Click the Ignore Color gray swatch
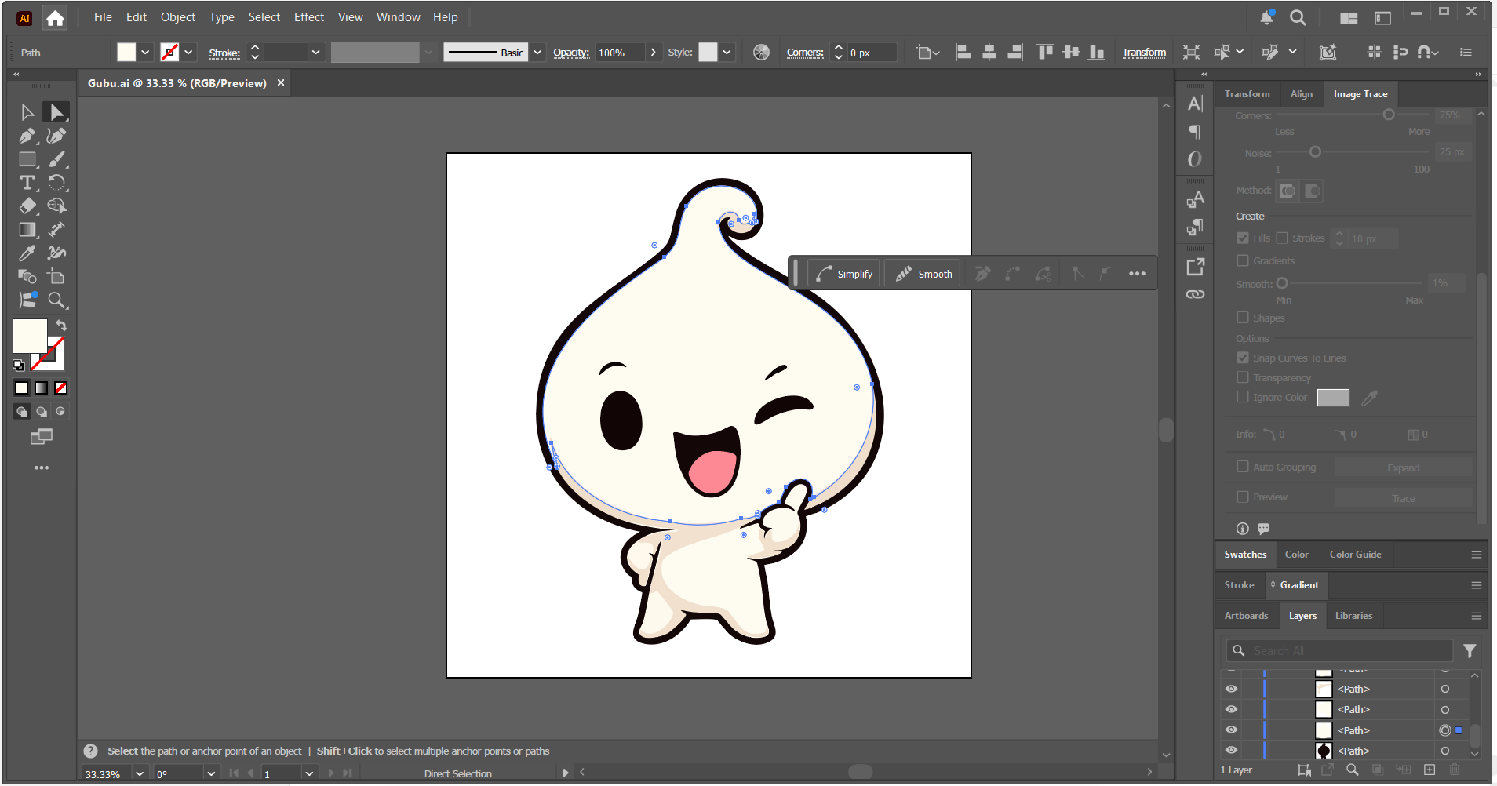Image resolution: width=1497 pixels, height=786 pixels. point(1333,398)
